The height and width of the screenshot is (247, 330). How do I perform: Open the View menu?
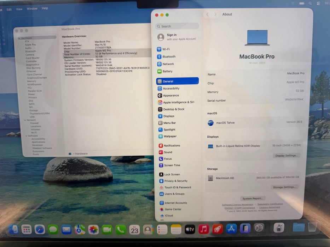(x=19, y=9)
